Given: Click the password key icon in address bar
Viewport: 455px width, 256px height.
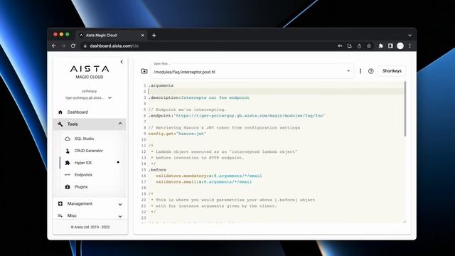Looking at the screenshot, I should pos(340,46).
